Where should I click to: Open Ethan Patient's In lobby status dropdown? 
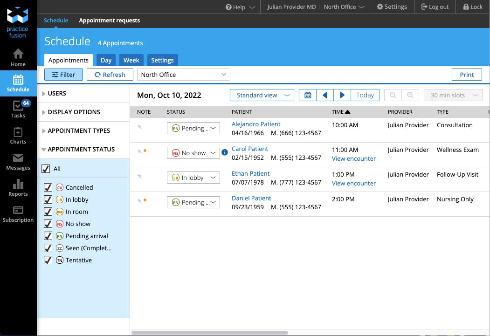(x=193, y=178)
